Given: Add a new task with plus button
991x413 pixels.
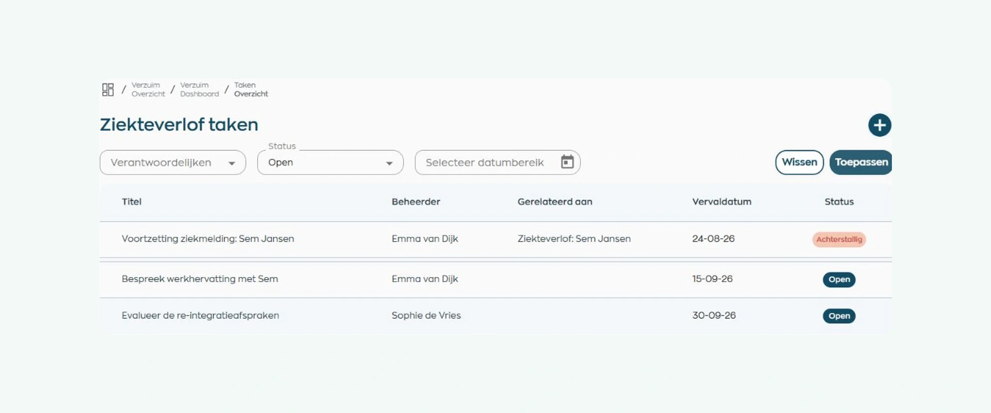Looking at the screenshot, I should pos(880,125).
